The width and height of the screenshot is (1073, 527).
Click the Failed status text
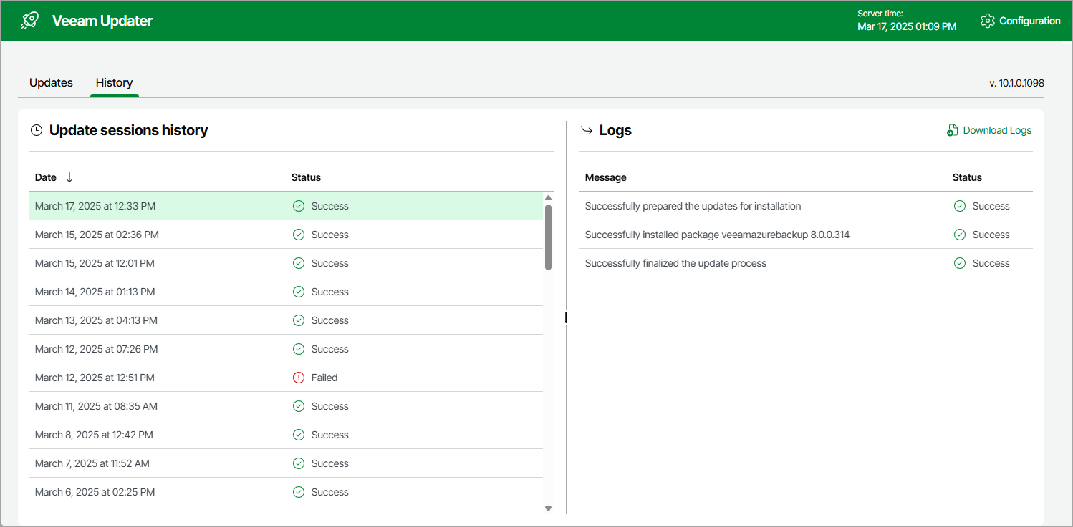point(324,378)
